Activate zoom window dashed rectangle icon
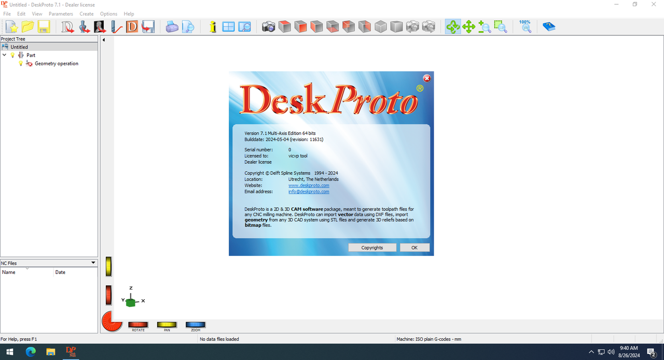664x360 pixels. (x=501, y=26)
